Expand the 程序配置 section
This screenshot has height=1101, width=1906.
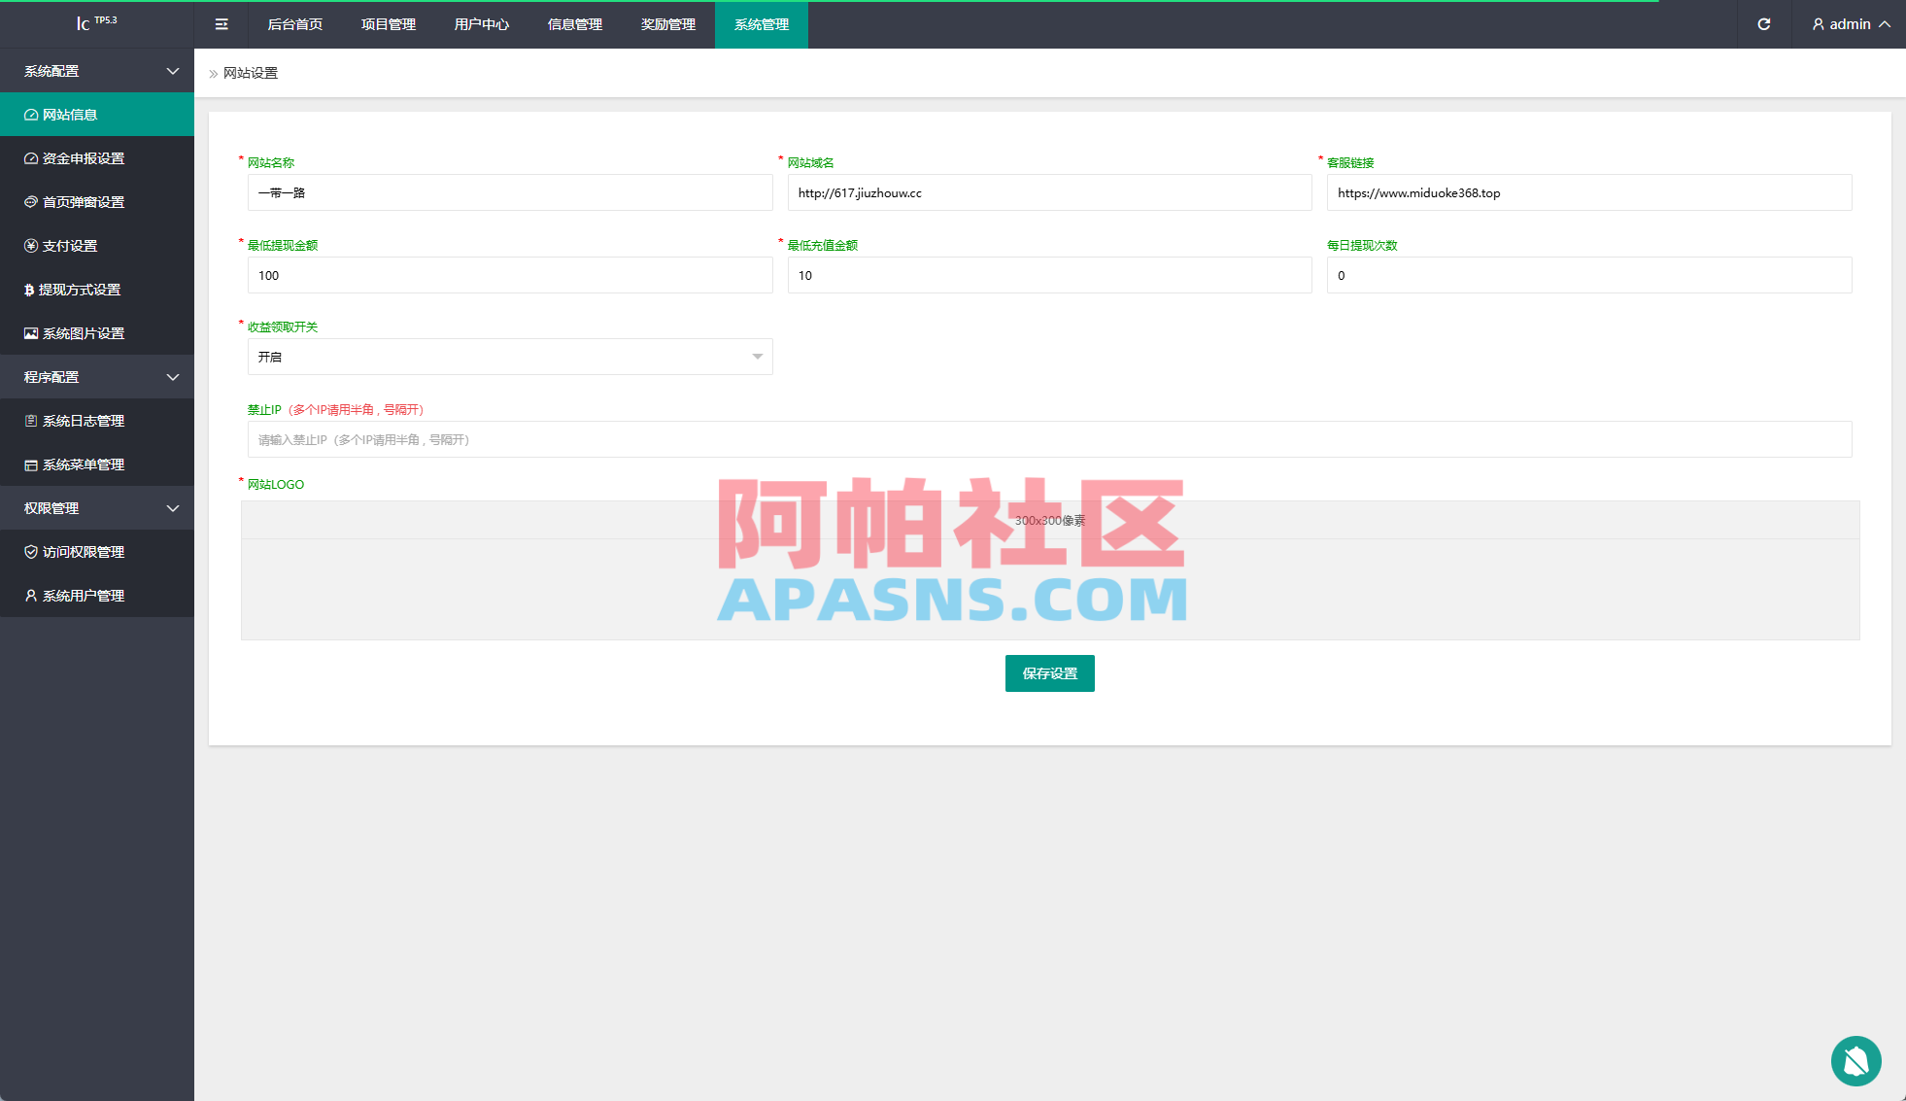point(97,377)
